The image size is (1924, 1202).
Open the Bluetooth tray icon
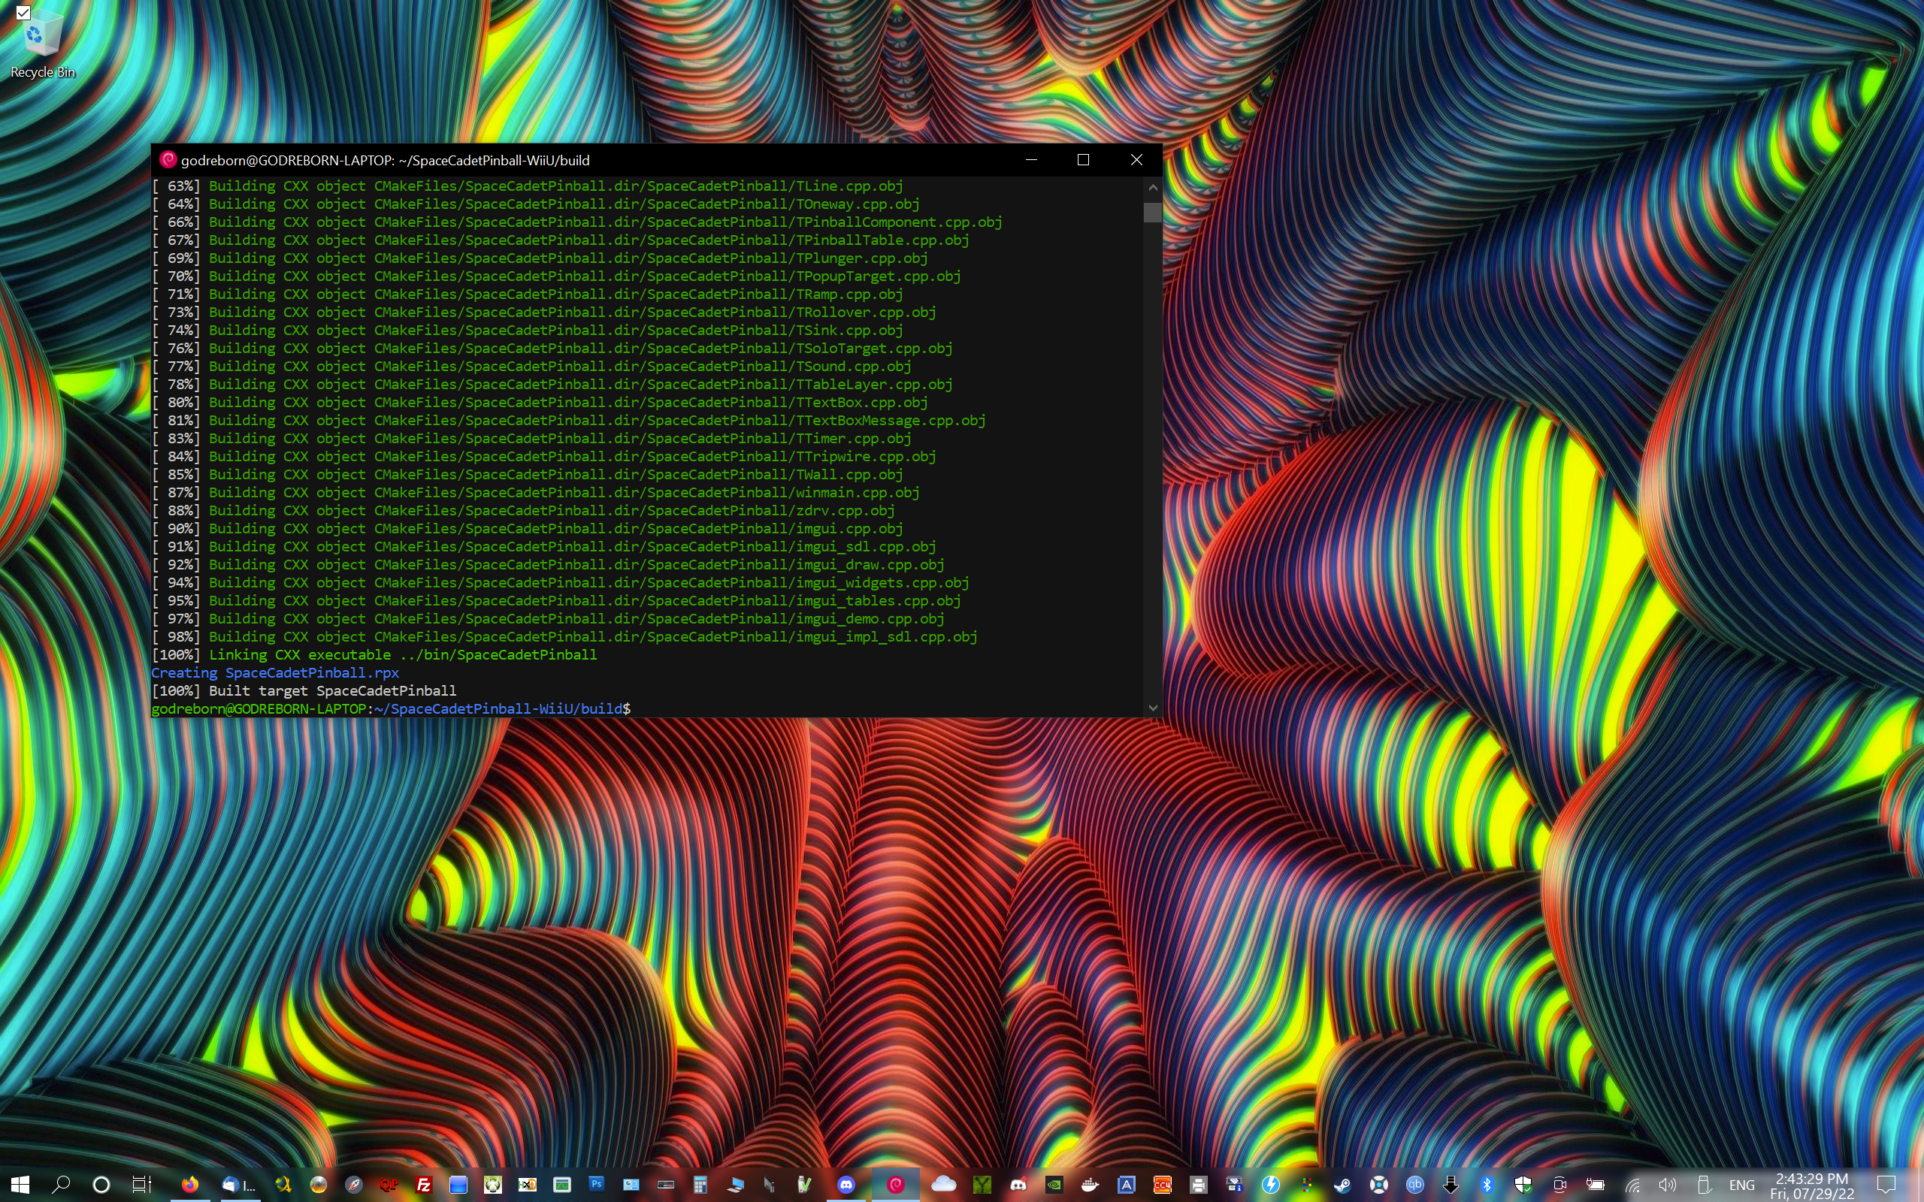[x=1487, y=1185]
